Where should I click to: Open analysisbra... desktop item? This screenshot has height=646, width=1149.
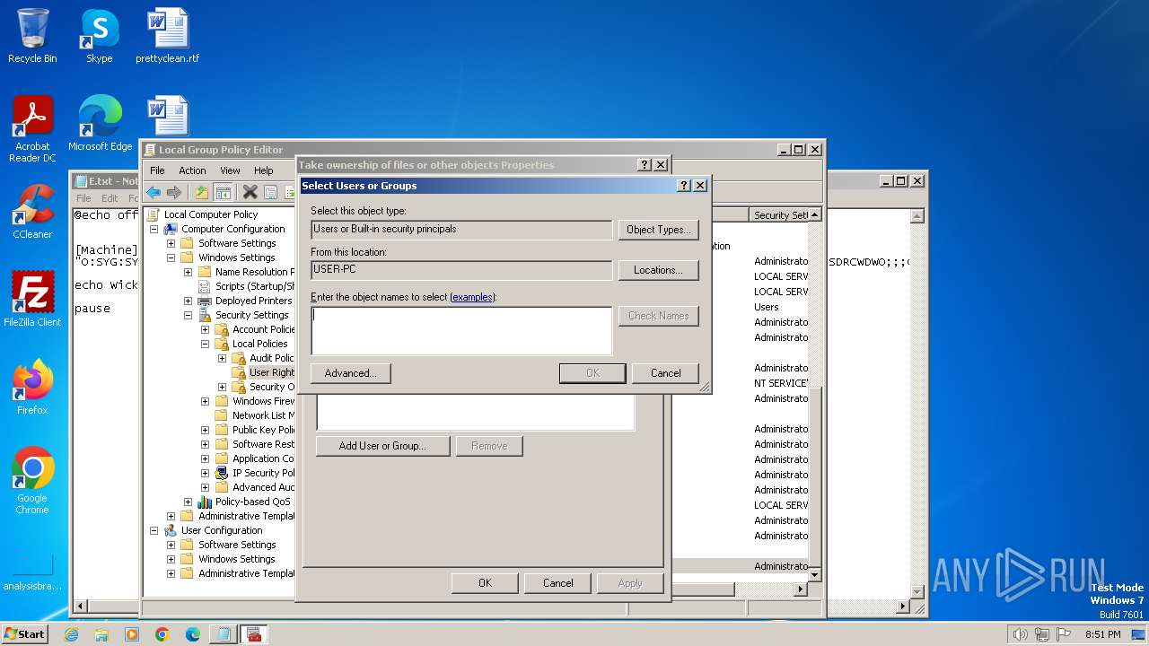32,571
